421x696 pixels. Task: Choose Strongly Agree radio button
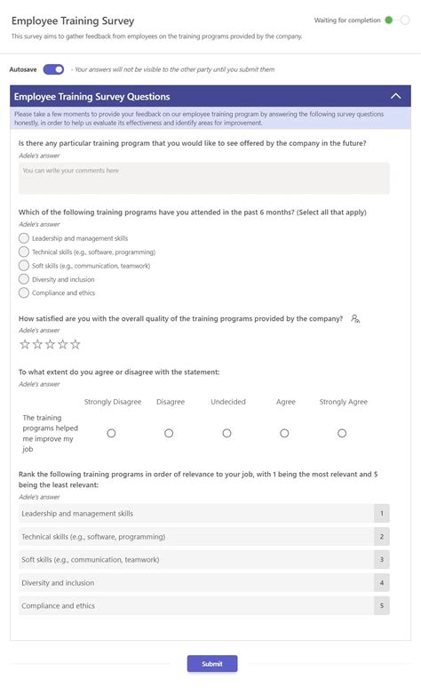pyautogui.click(x=342, y=433)
